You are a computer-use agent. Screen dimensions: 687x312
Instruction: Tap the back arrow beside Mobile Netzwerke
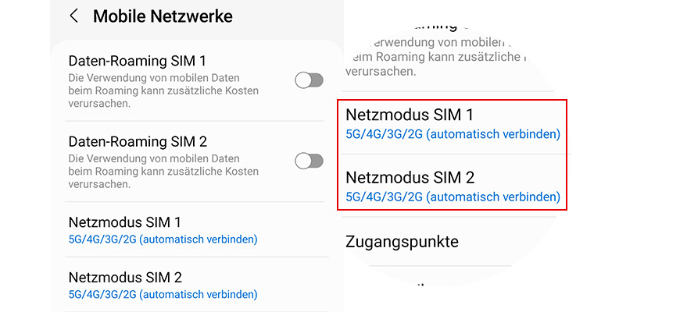click(x=74, y=16)
